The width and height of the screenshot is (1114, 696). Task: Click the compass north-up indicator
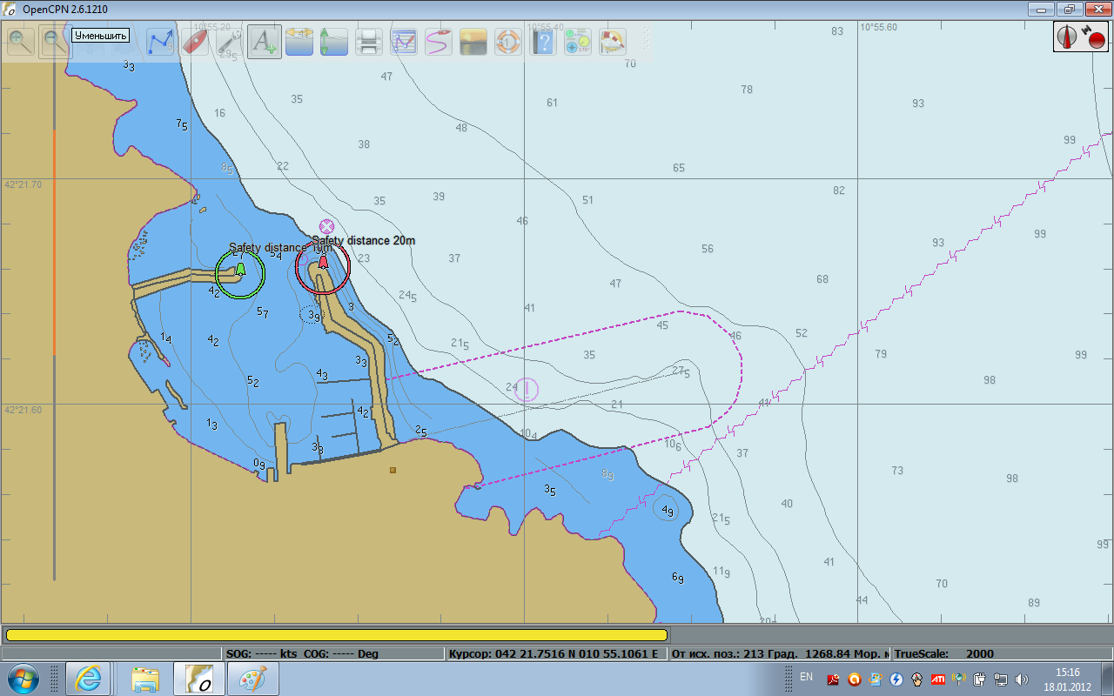tap(1068, 37)
